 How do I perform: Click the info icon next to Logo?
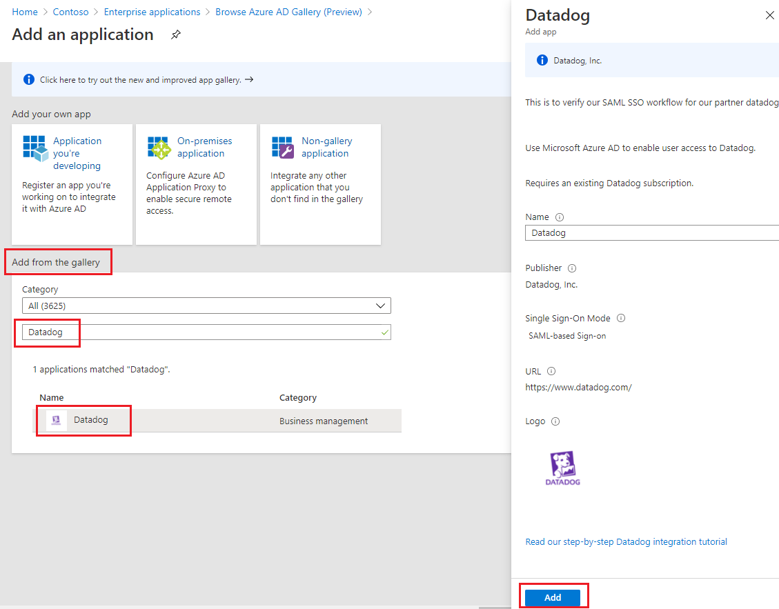(x=555, y=421)
